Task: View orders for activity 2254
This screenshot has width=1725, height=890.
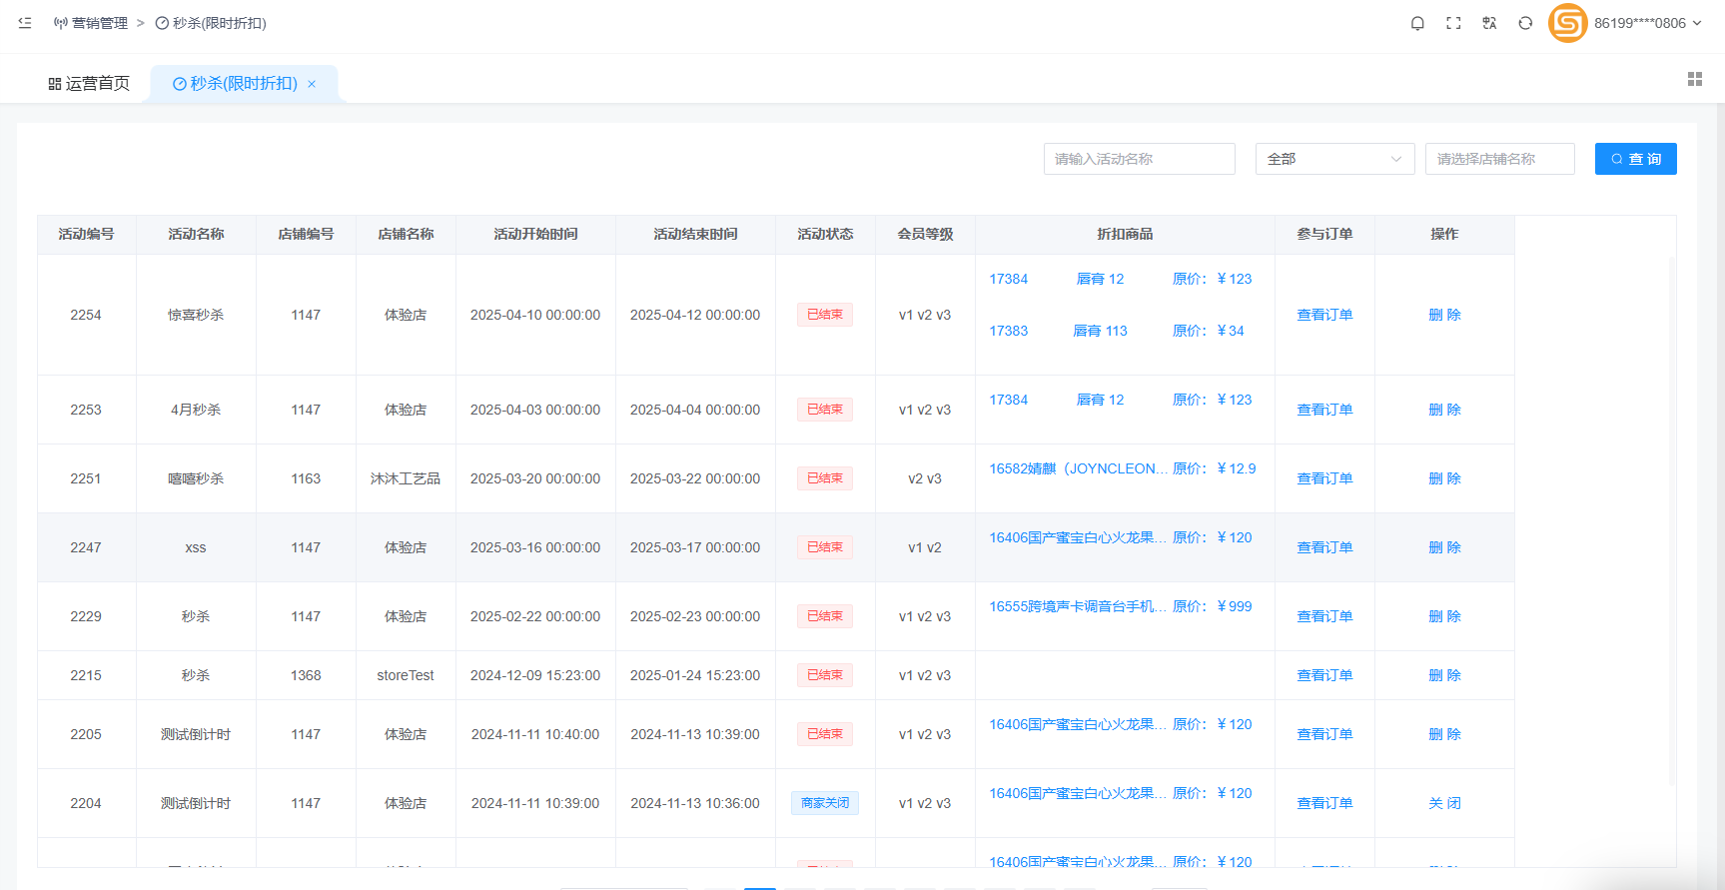Action: coord(1324,315)
